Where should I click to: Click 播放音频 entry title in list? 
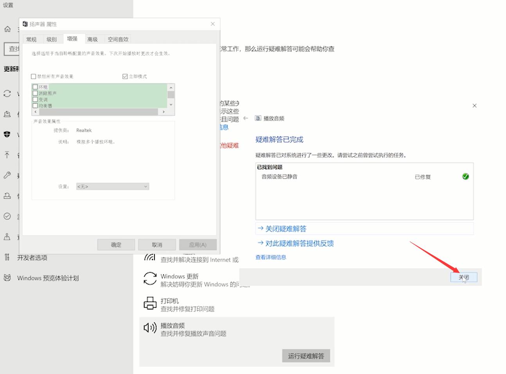click(x=172, y=325)
